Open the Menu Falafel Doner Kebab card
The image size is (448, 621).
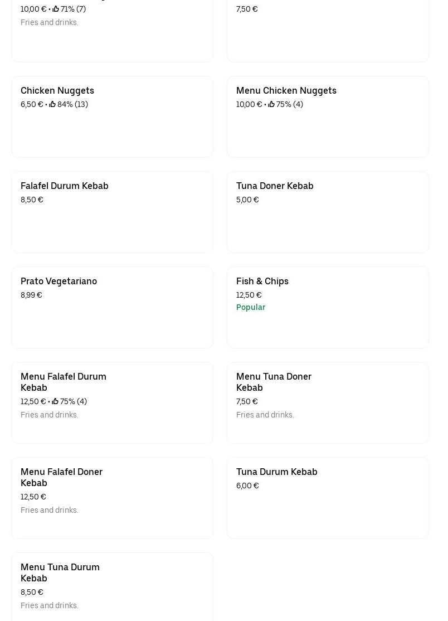tap(112, 498)
